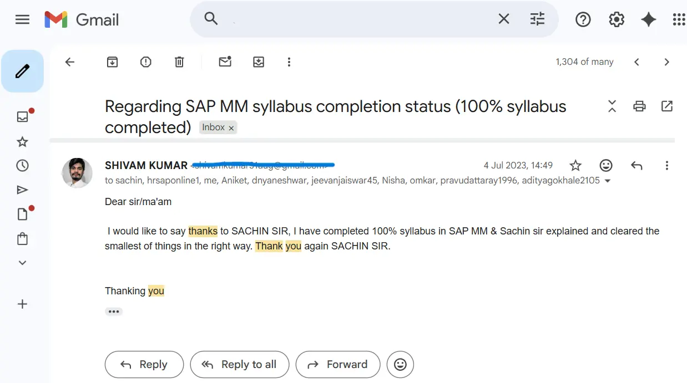Print the conversation
This screenshot has height=383, width=687.
[x=639, y=106]
